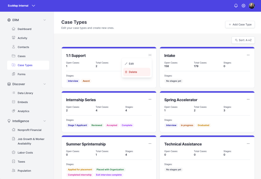
Task: Collapse the ERM sidebar section
Action: (45, 20)
